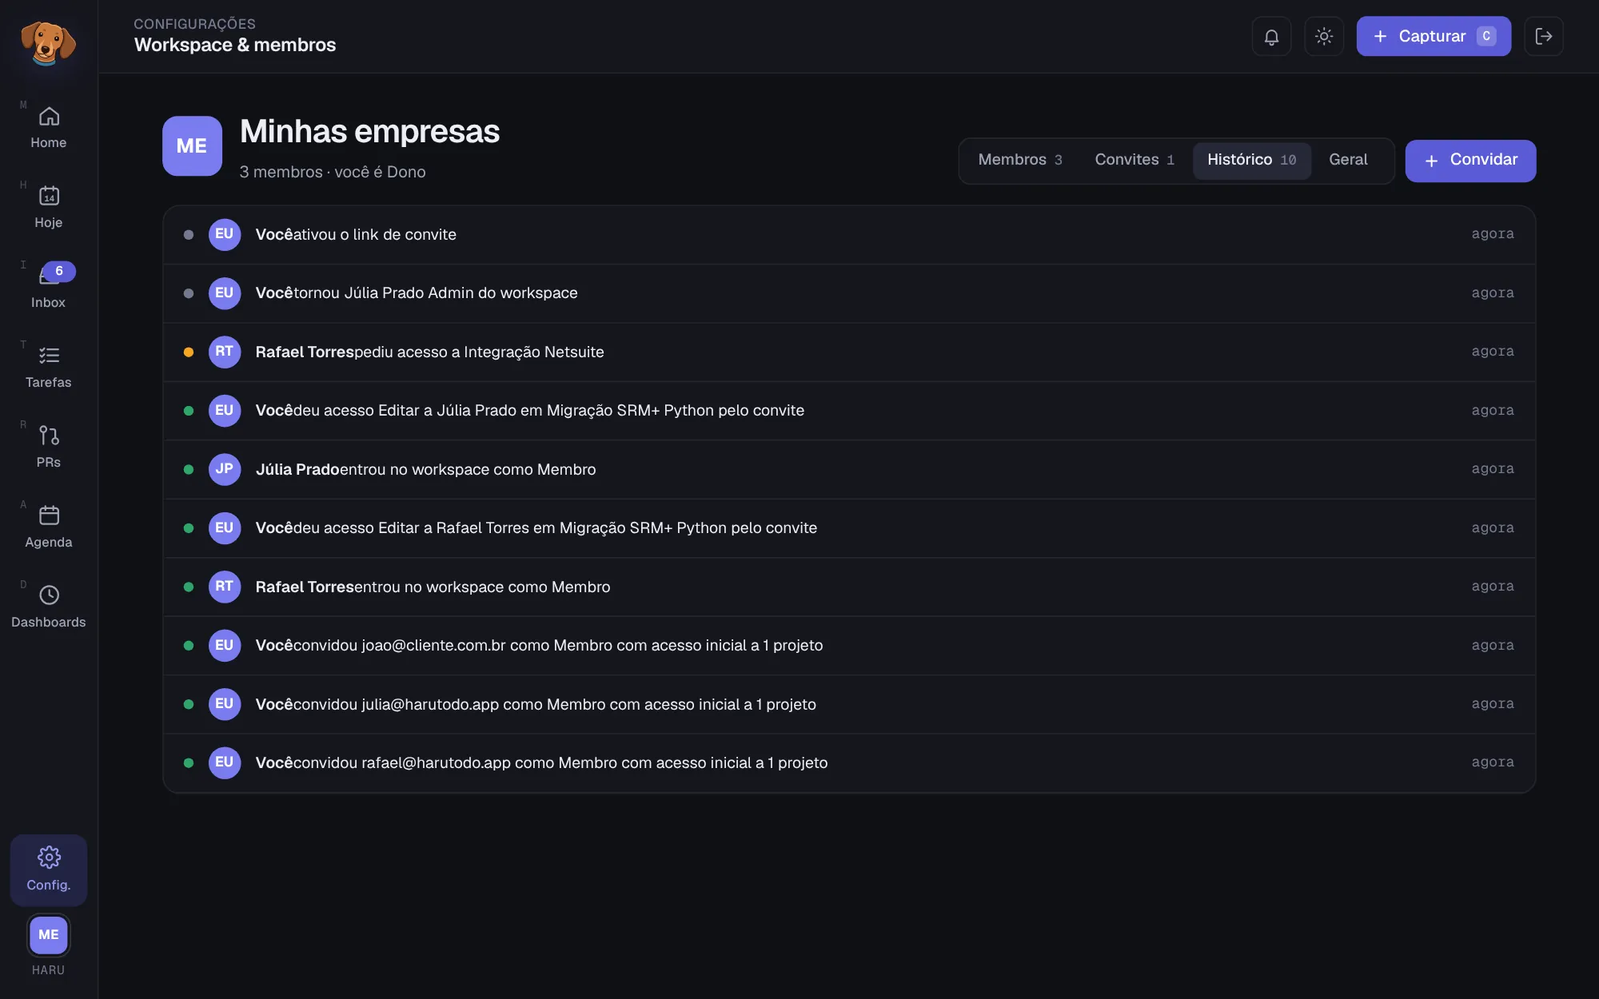Click the ME Minhas empresas logo tile
Viewport: 1599px width, 999px height.
point(192,145)
